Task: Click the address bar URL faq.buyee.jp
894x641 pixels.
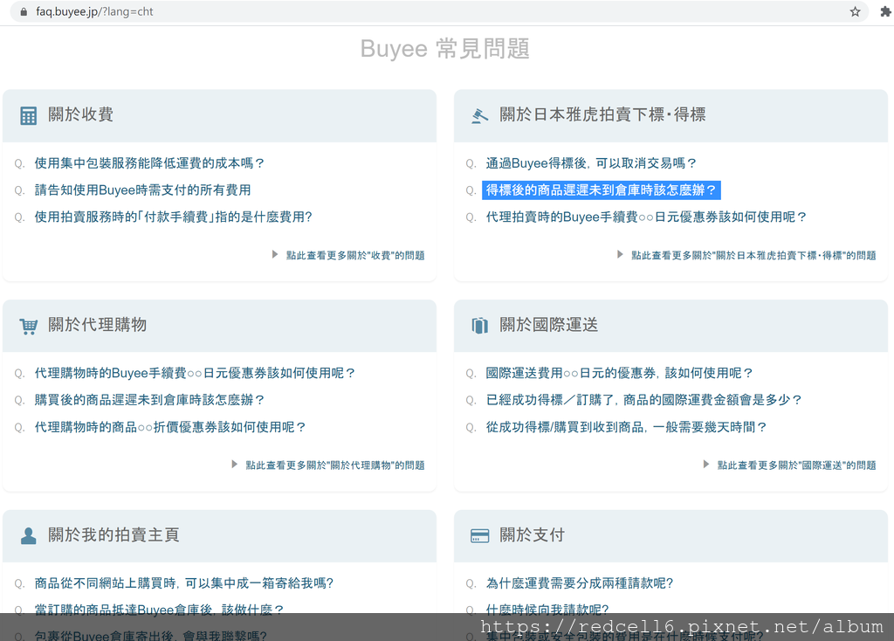Action: click(94, 11)
